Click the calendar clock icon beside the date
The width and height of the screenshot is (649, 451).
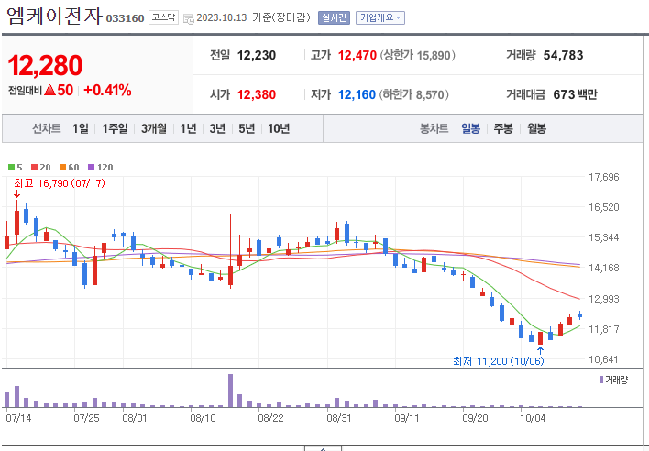click(188, 18)
